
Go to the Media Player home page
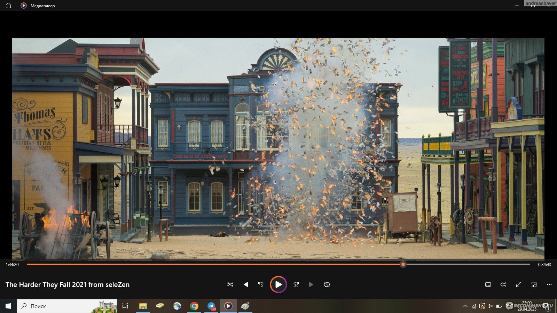tap(8, 6)
